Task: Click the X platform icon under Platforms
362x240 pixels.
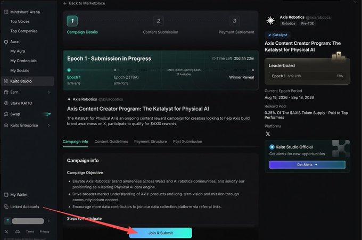Action: click(268, 134)
